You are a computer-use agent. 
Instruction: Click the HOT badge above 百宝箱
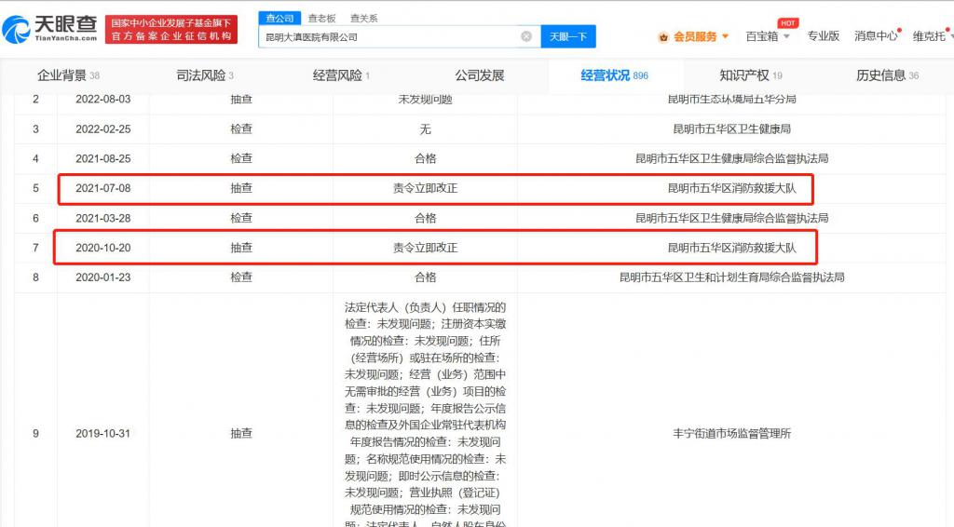pos(788,23)
